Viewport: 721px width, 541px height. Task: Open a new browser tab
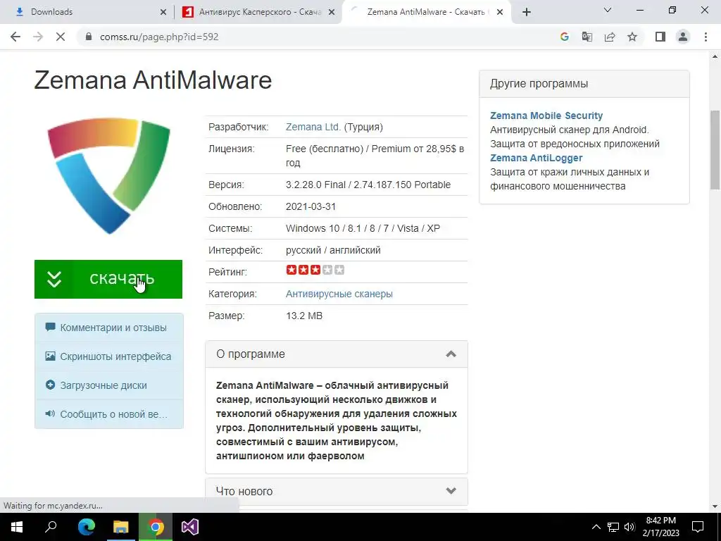tap(527, 12)
